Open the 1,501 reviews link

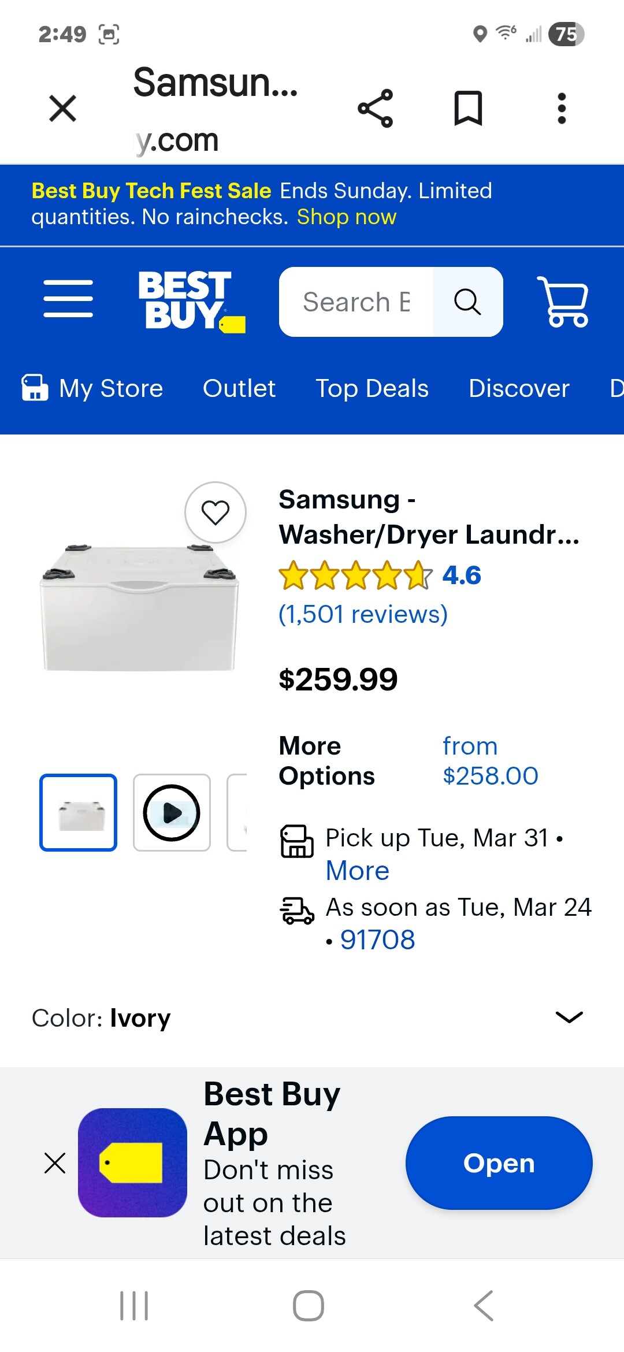tap(363, 614)
